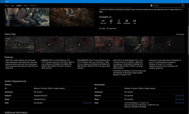Screen dimensions: 189x114
Task: Click the IDEAL SPECS feature paragraph
Action: [128, 64]
